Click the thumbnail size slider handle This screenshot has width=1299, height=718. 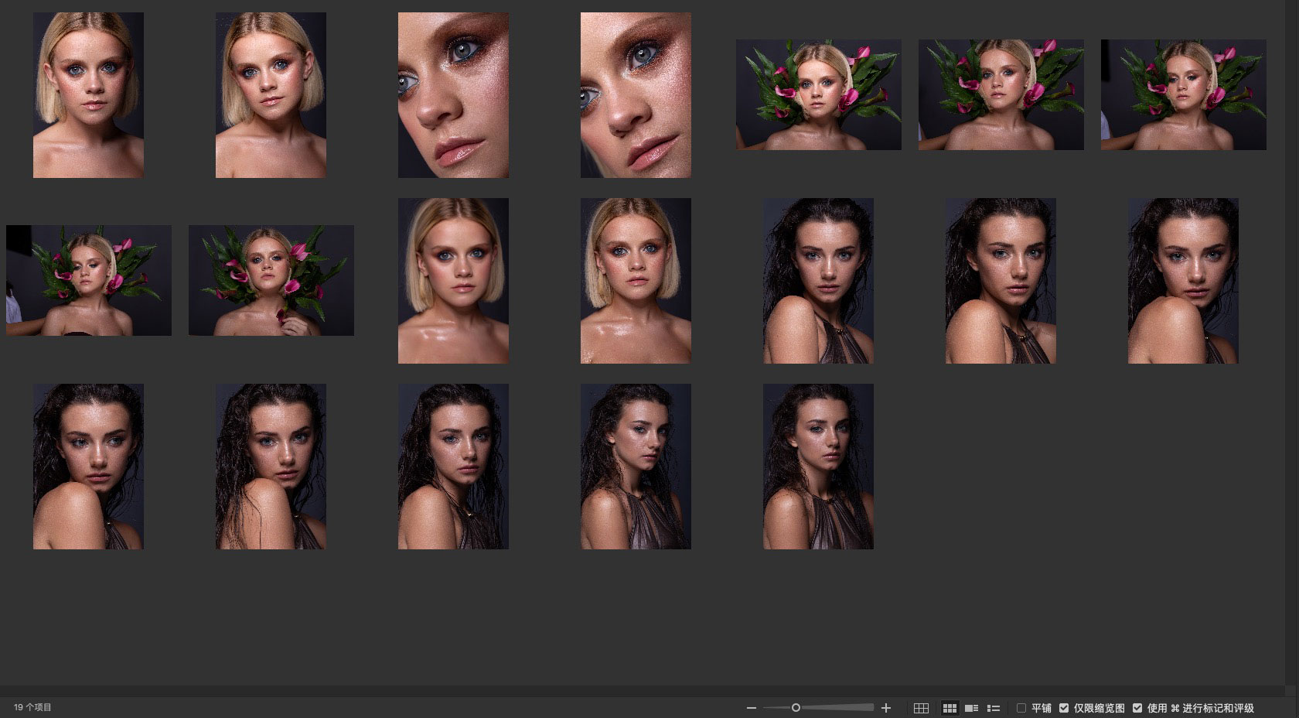tap(796, 707)
